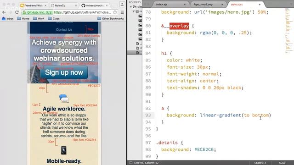The width and height of the screenshot is (294, 165).
Task: Collapse the top folder in sidebar
Action: (x=130, y=7)
